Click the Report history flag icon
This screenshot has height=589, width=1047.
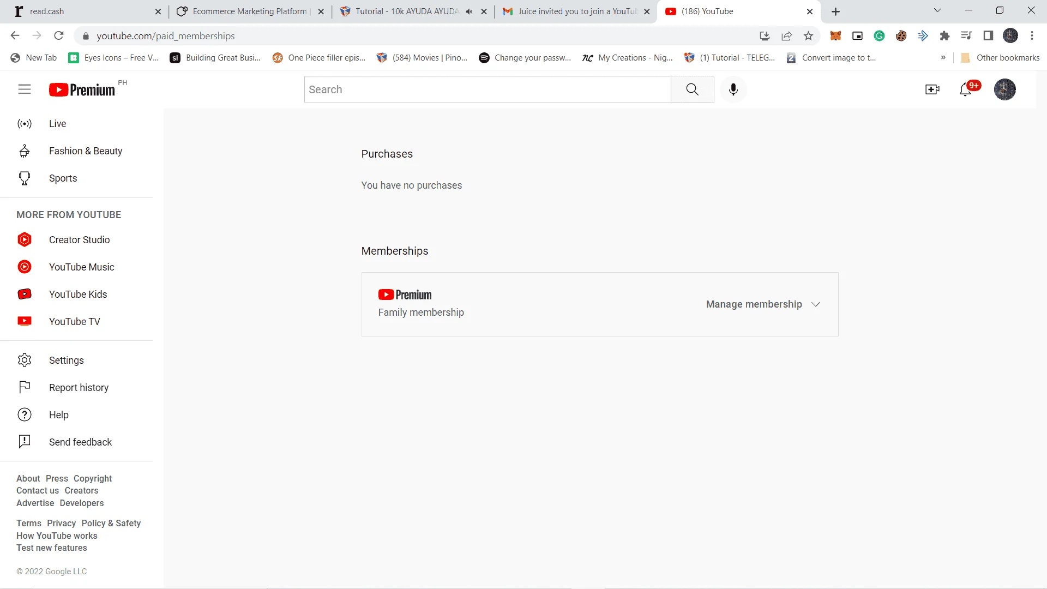pyautogui.click(x=25, y=387)
